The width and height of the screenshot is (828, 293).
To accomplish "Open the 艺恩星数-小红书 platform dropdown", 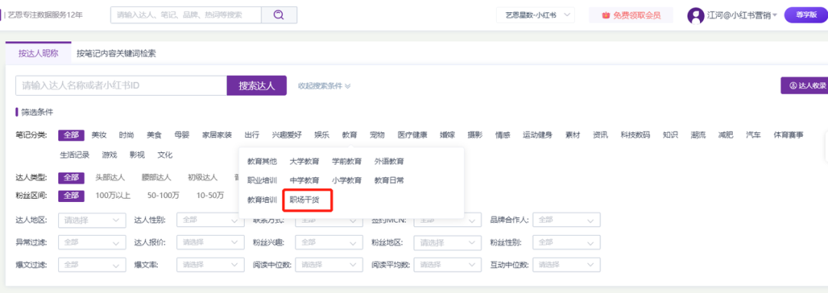I will 535,15.
